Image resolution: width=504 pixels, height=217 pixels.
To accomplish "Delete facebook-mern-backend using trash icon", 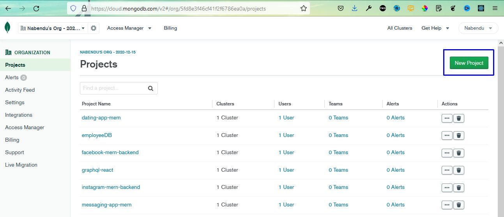I will click(459, 153).
